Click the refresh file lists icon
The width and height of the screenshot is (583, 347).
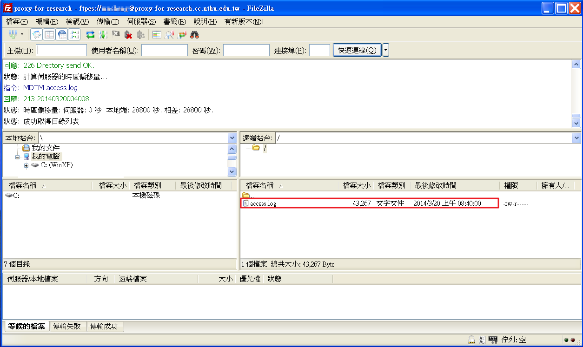coord(91,34)
